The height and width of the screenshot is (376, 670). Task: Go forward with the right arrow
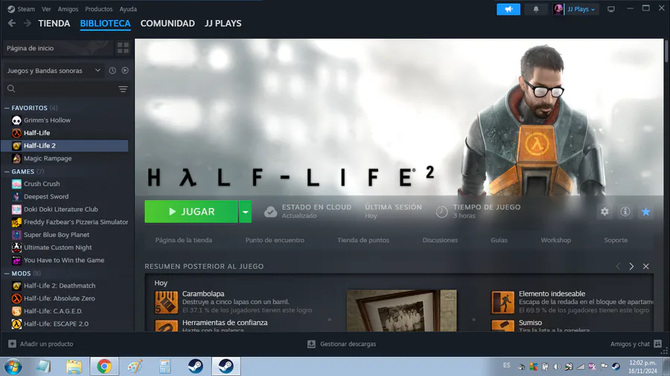pyautogui.click(x=28, y=24)
